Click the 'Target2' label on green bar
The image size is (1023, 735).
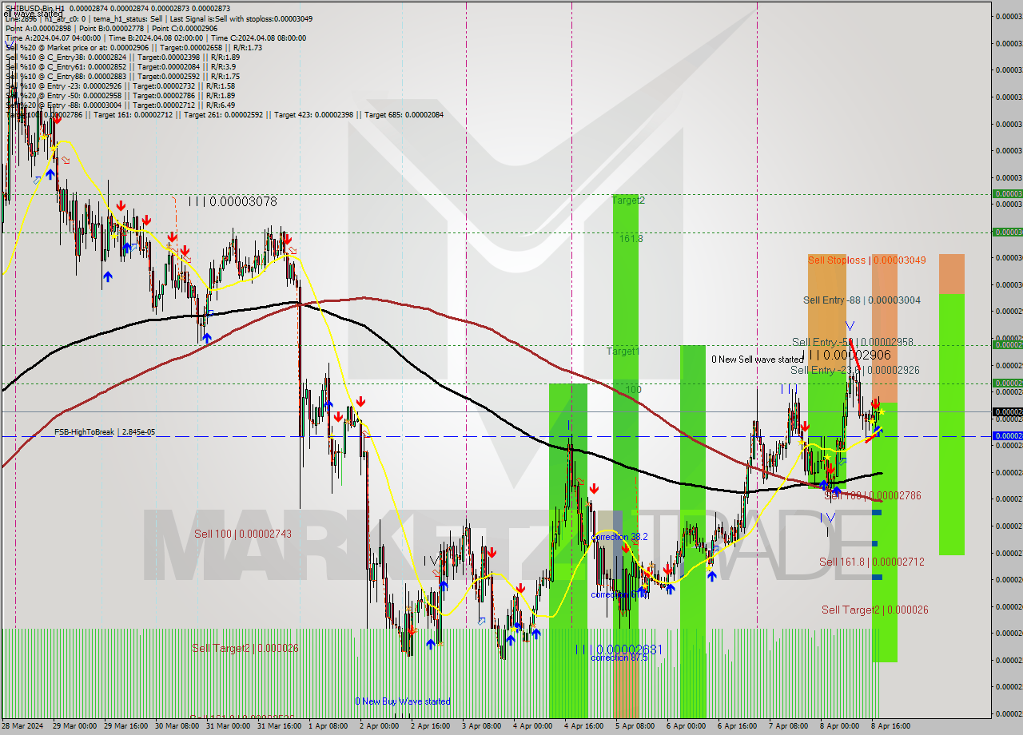pos(628,201)
